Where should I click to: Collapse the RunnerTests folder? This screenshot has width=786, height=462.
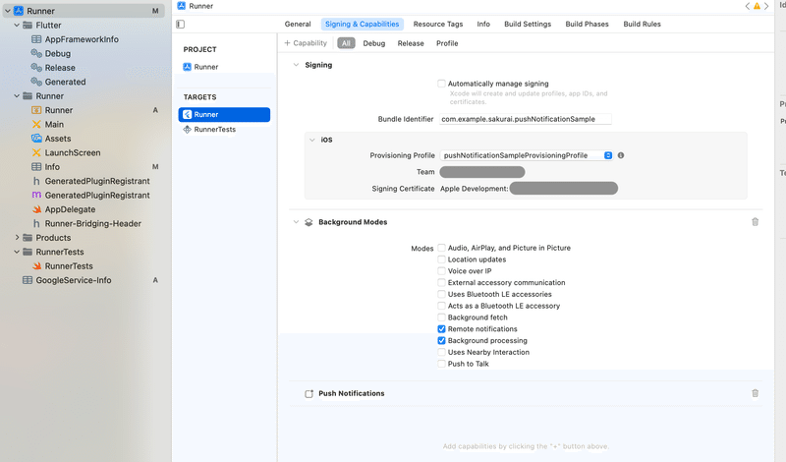pyautogui.click(x=17, y=252)
